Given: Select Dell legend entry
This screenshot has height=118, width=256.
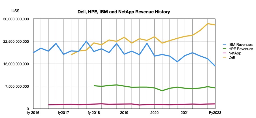Looking at the screenshot, I should pos(229,57).
